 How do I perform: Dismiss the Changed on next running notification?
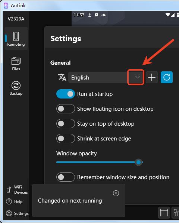116,193
